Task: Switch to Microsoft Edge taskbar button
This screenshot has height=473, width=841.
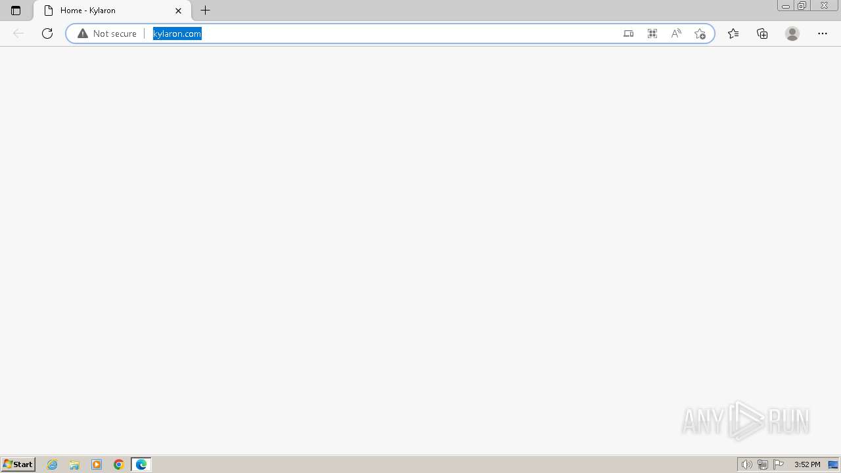Action: (x=141, y=464)
